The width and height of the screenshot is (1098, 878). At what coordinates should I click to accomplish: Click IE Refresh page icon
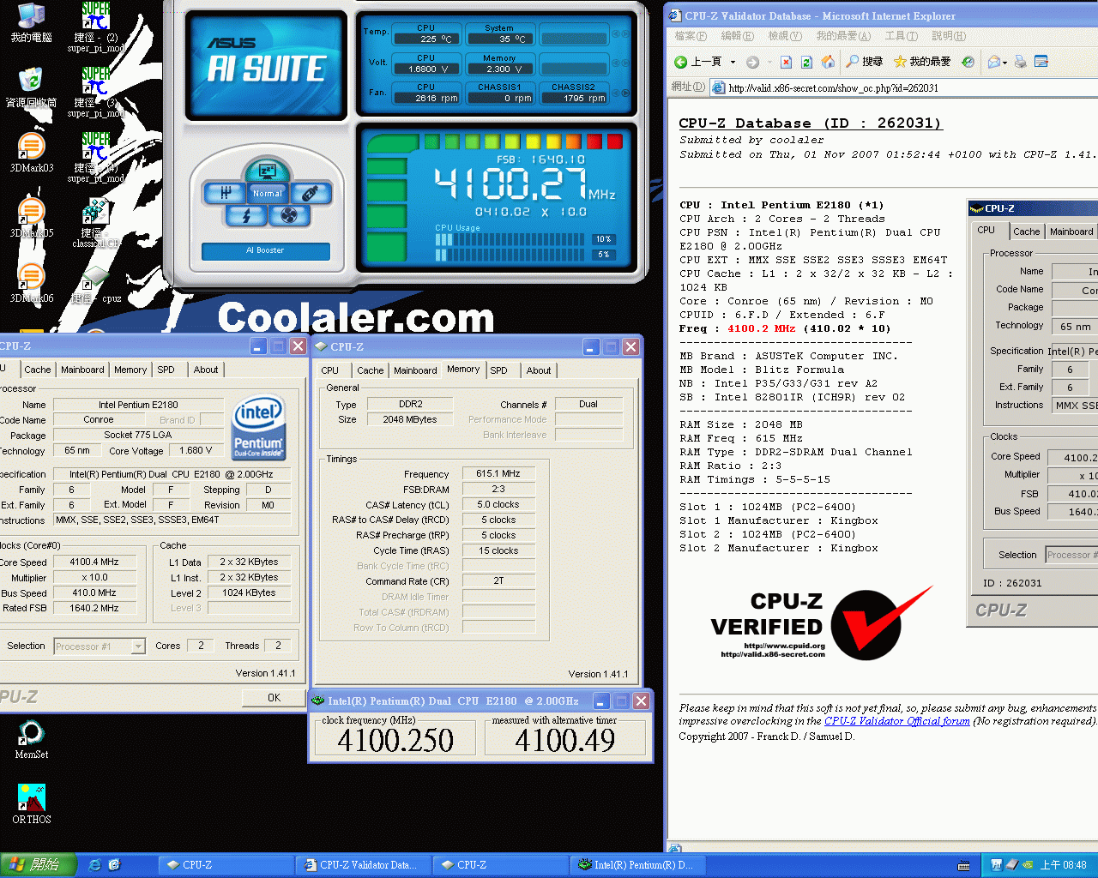(x=806, y=62)
